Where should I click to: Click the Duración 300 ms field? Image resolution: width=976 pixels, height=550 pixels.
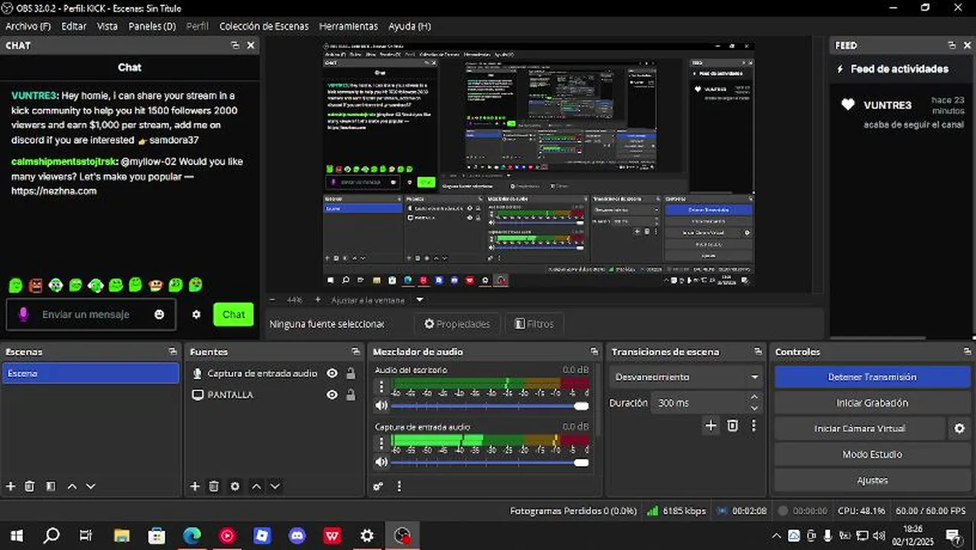pos(700,403)
